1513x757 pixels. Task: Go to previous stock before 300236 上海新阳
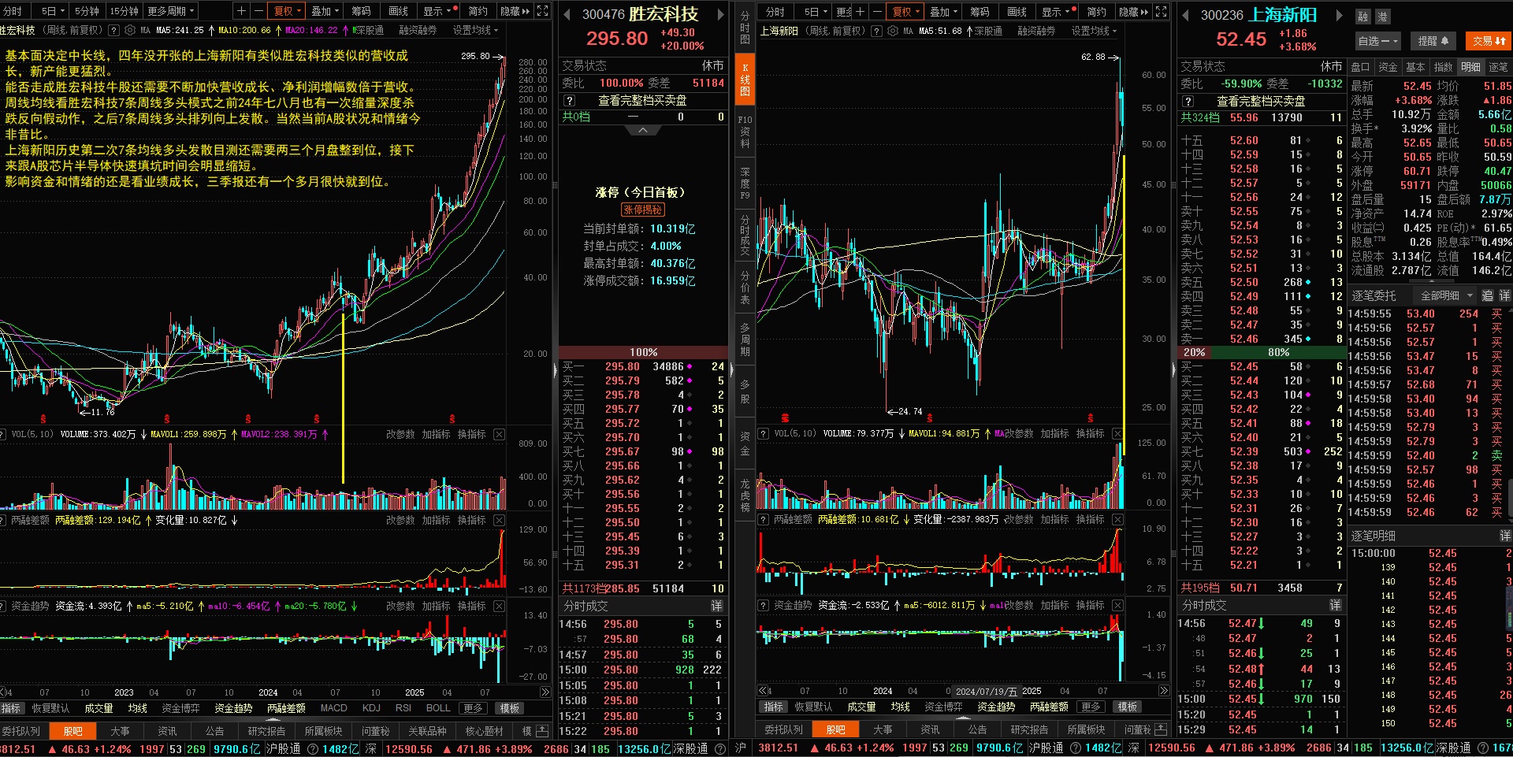pyautogui.click(x=1185, y=15)
